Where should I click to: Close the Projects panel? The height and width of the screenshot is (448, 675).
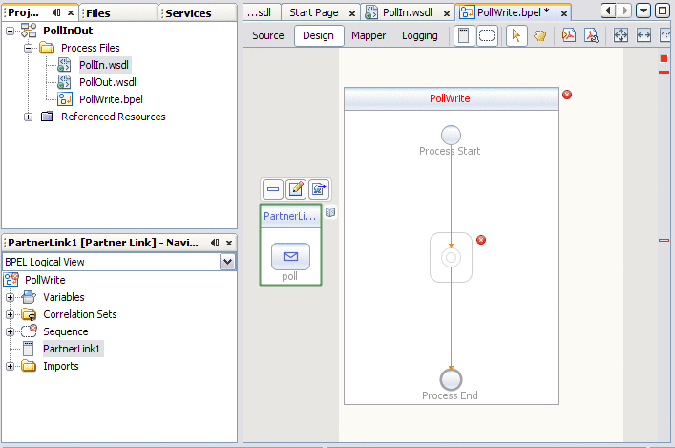(71, 13)
